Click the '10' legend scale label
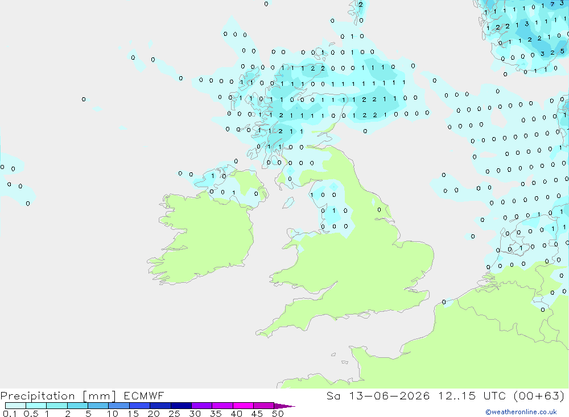Screen dimensions: 569x417 pyautogui.click(x=113, y=414)
